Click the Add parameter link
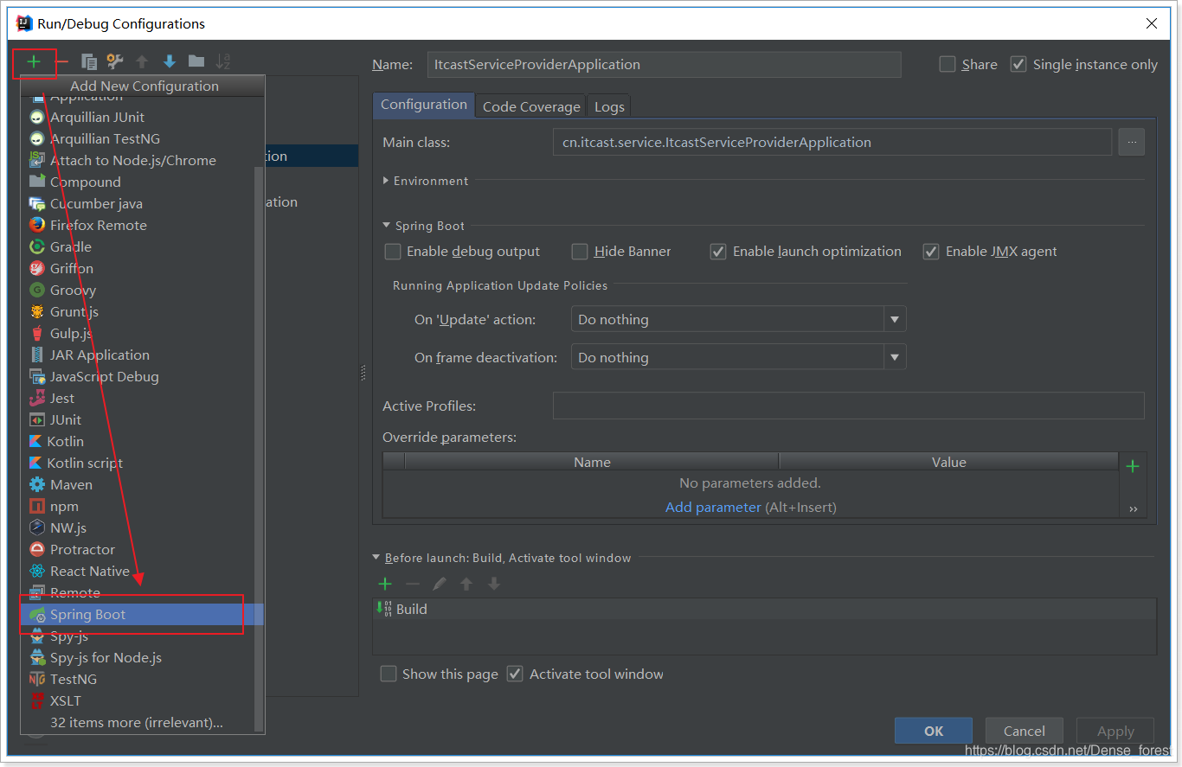 pyautogui.click(x=713, y=507)
